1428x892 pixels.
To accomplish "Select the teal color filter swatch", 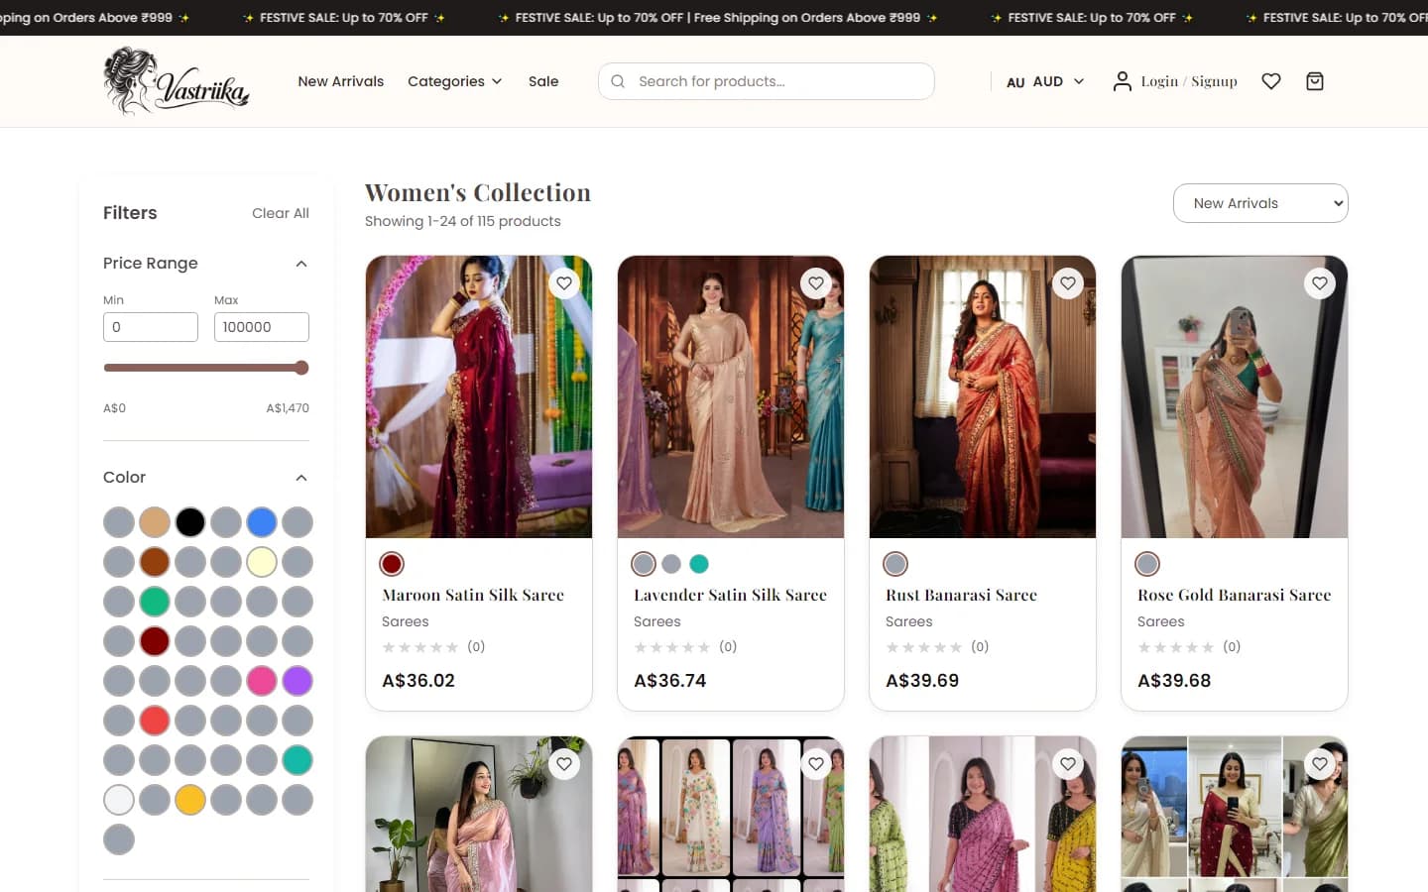I will click(x=297, y=760).
